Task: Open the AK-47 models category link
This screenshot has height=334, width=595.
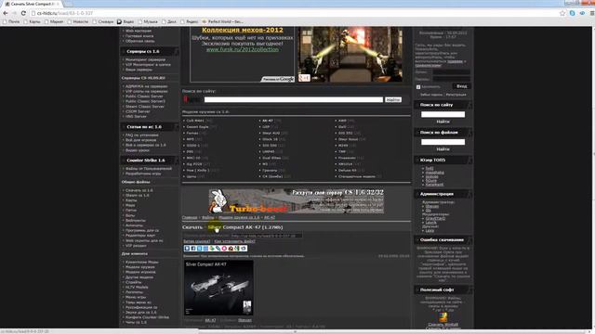Action: 268,121
